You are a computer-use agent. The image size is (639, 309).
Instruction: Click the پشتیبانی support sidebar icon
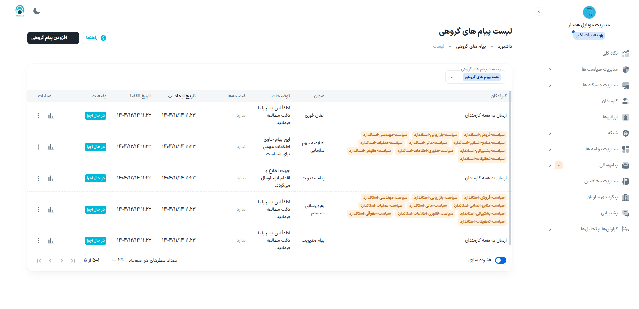625,213
